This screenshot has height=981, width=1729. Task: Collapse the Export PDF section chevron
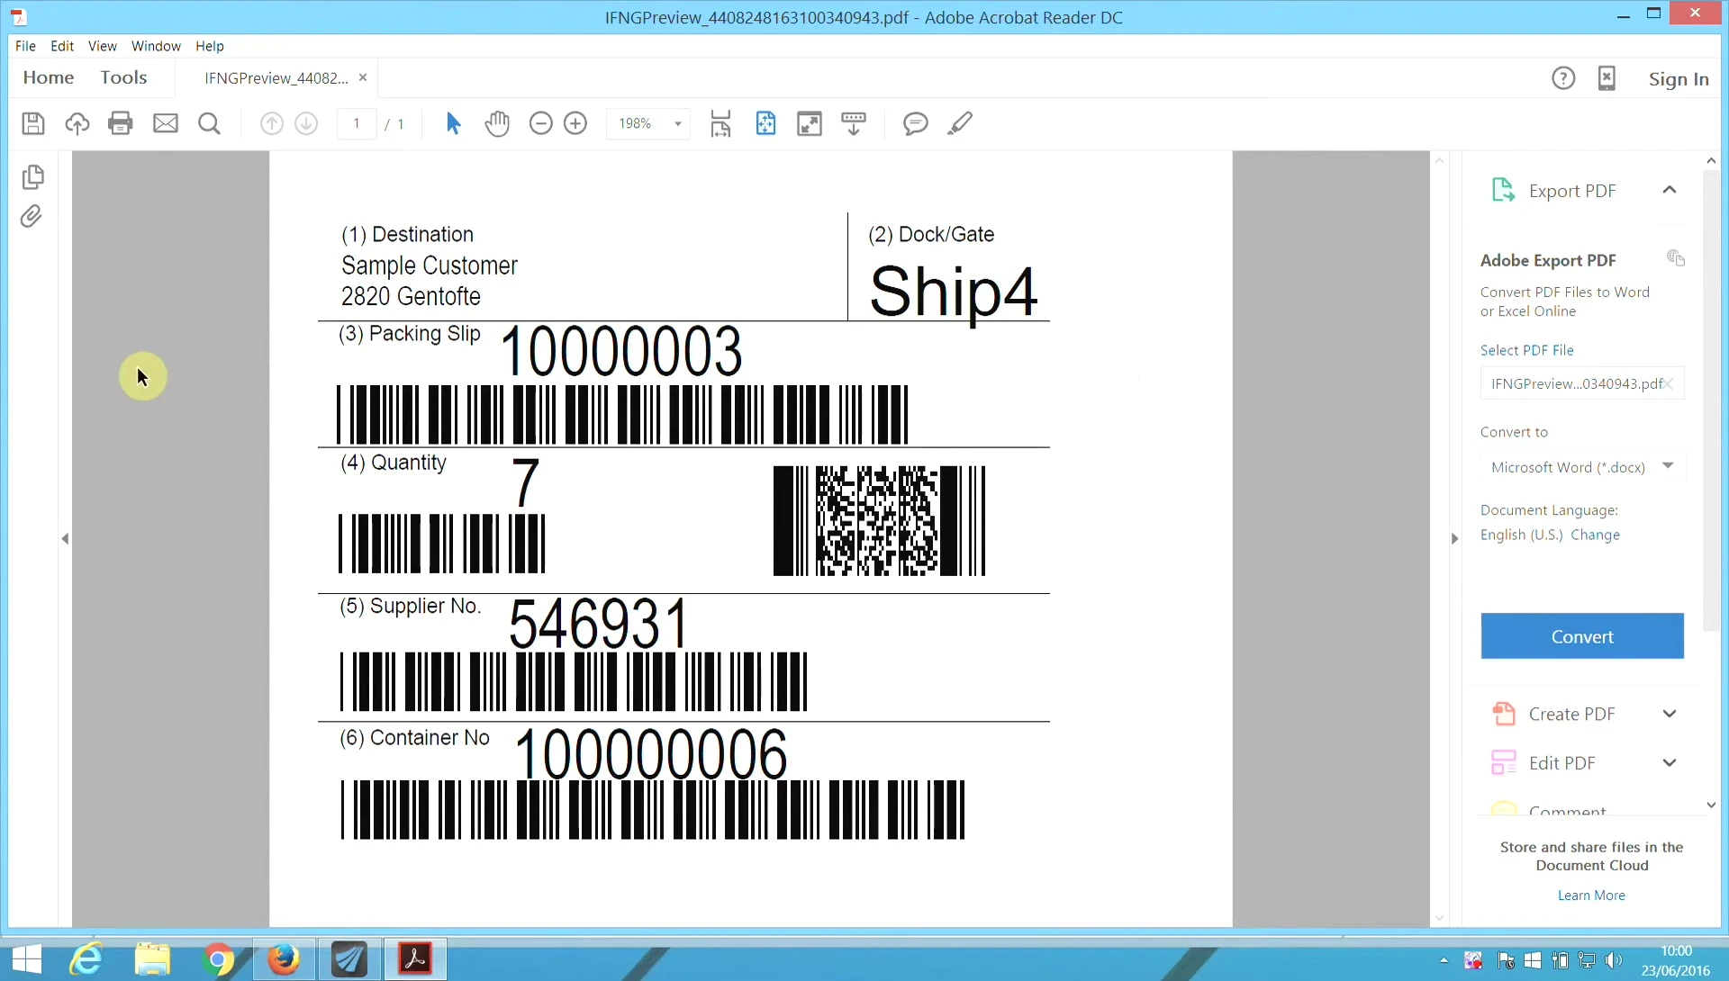point(1670,190)
